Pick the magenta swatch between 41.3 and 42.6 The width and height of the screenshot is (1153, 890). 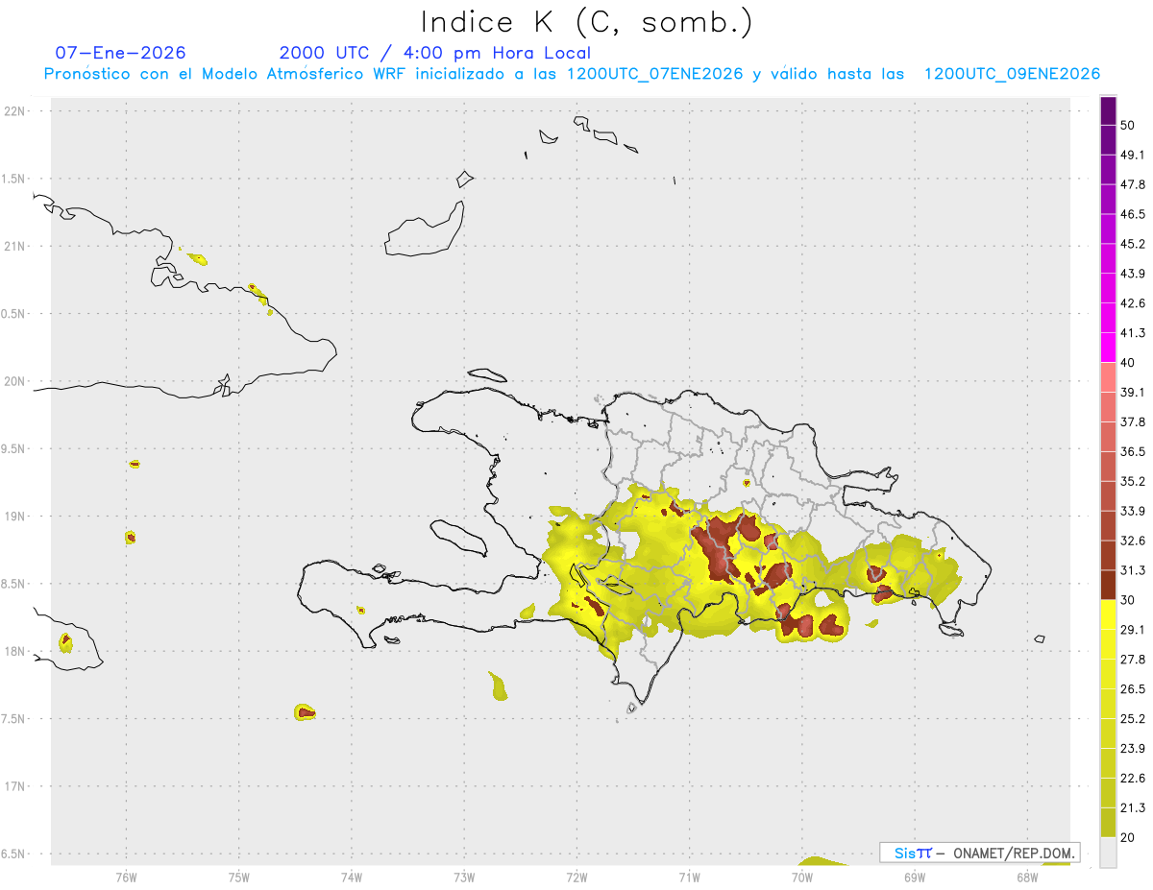click(x=1108, y=318)
